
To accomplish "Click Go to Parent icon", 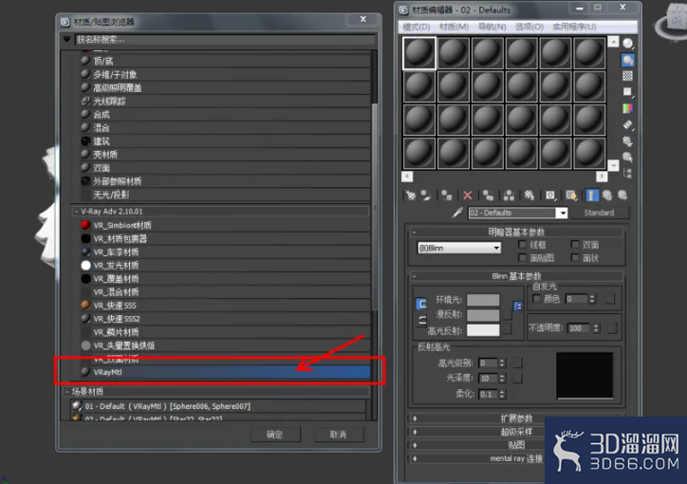I will tap(607, 195).
